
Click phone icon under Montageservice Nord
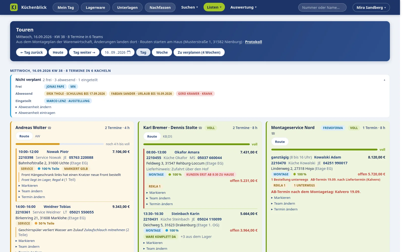click(273, 133)
